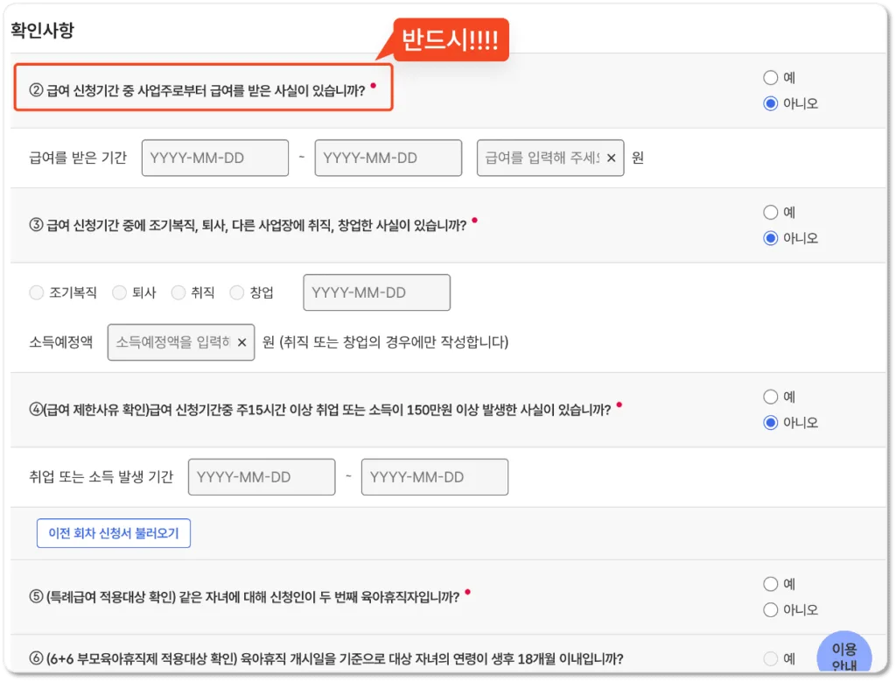
Task: Click question ③ 조기복직, 퇴사 text
Action: tap(248, 225)
